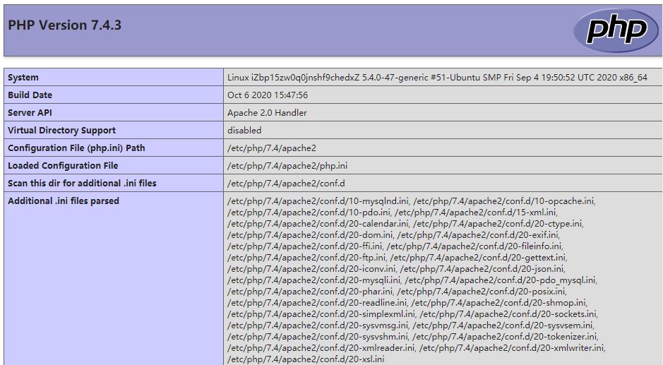Select the /etc/php/7.4/apache2/conf.d value
Screen dimensions: 663x365
(x=286, y=183)
